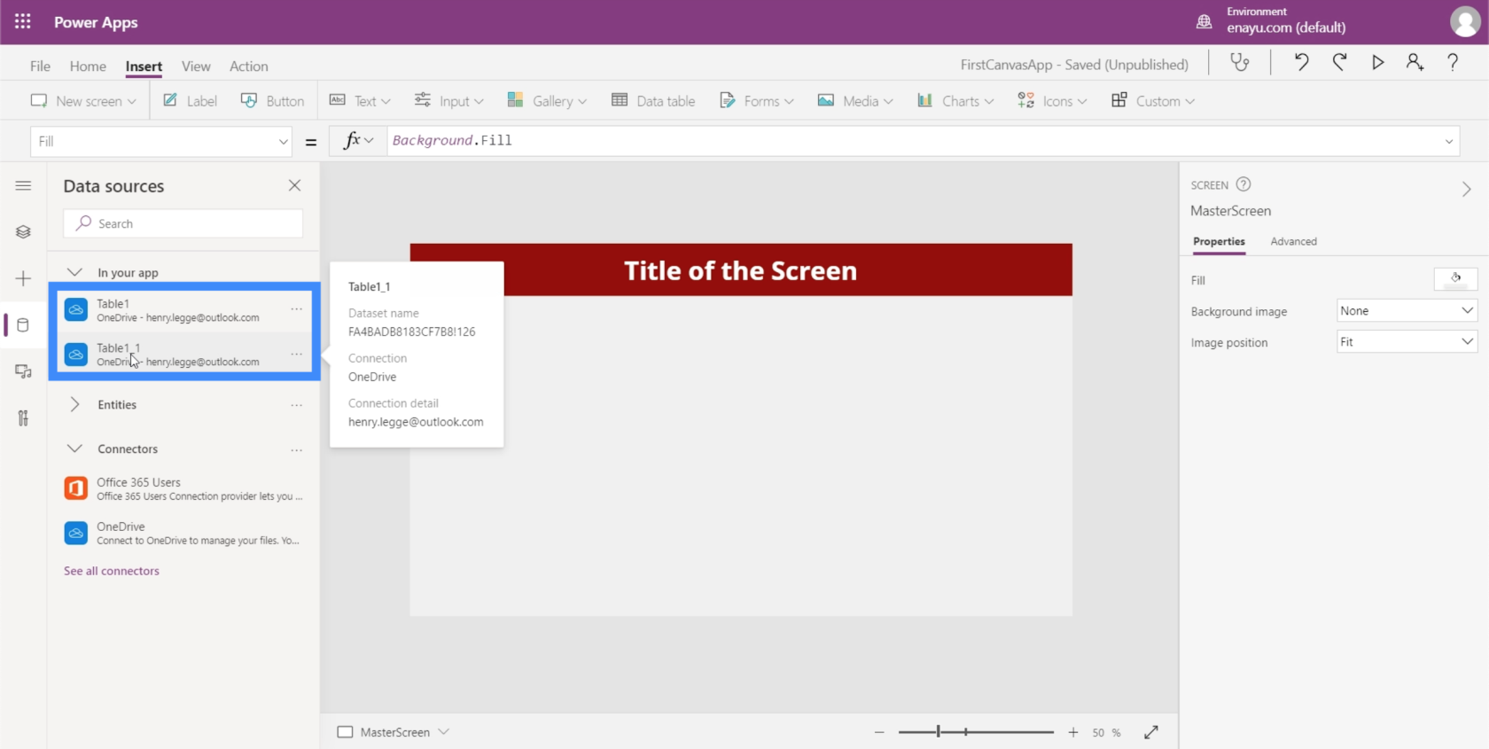The image size is (1489, 749).
Task: Share the app via person icon
Action: click(x=1415, y=62)
